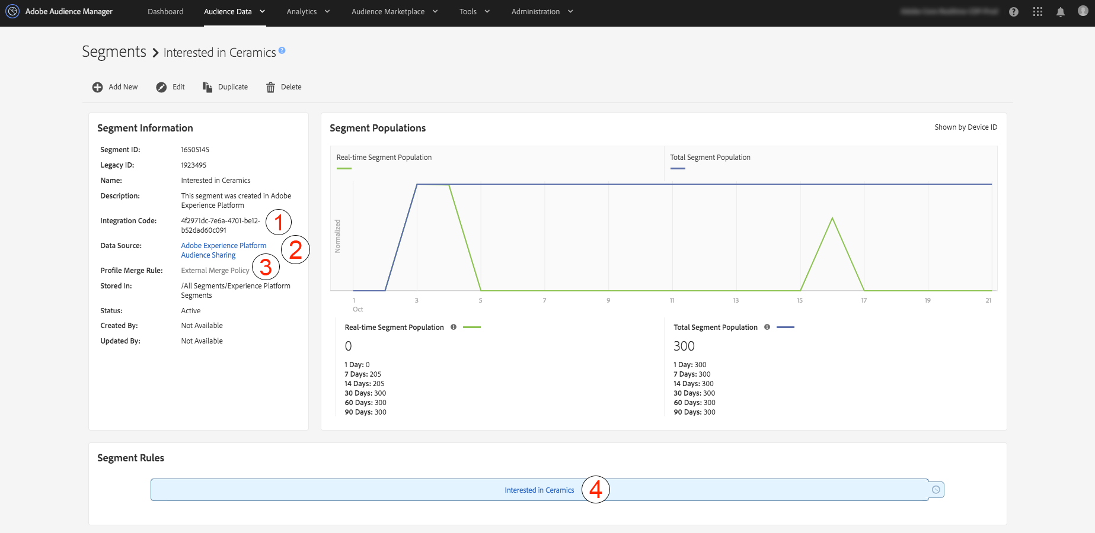Click the Interested in Ceramics page title
The image size is (1095, 533).
220,53
